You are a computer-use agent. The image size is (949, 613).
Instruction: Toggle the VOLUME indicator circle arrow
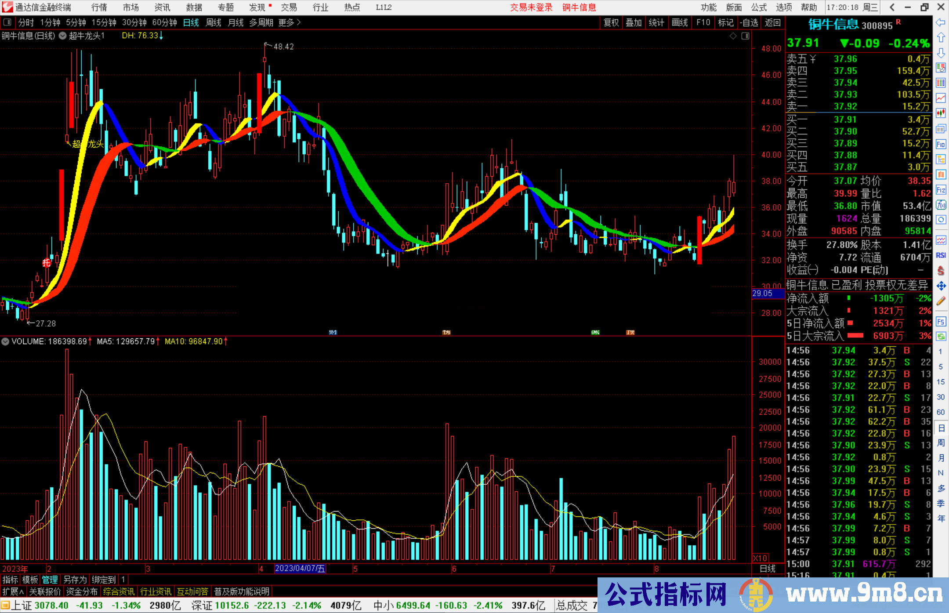[x=5, y=341]
